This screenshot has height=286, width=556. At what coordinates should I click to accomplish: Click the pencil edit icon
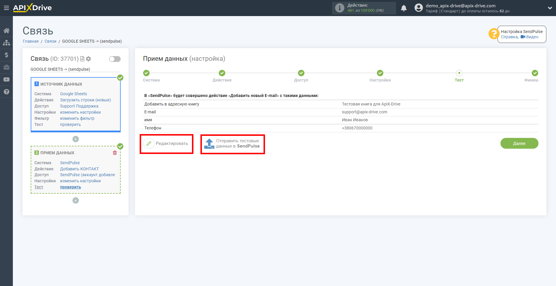149,143
